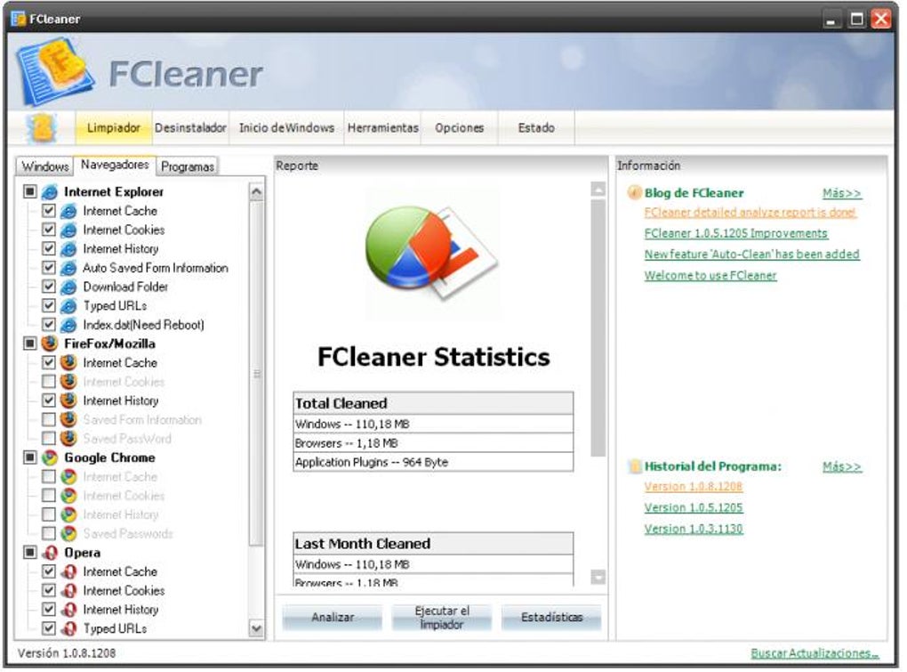Uncheck Opera Internet History checkbox
The width and height of the screenshot is (907, 672).
(49, 610)
